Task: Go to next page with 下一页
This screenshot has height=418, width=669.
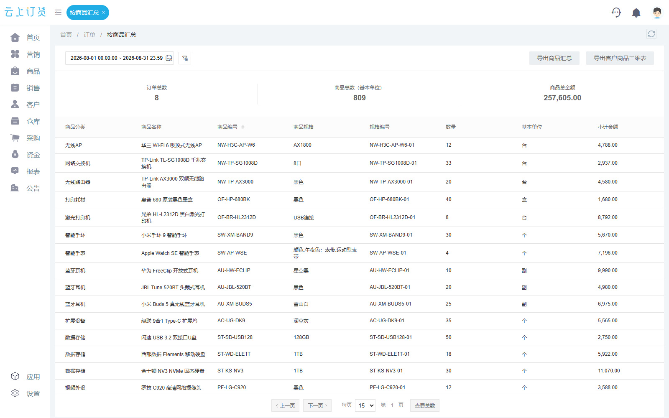Action: [x=317, y=405]
